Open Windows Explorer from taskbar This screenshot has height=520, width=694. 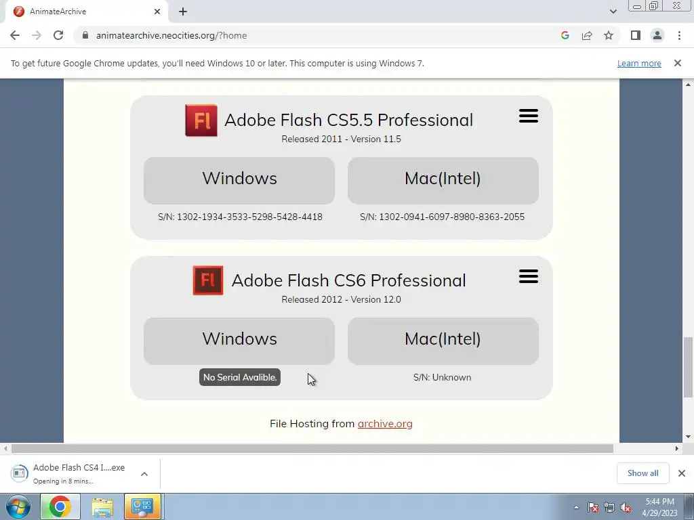point(102,506)
